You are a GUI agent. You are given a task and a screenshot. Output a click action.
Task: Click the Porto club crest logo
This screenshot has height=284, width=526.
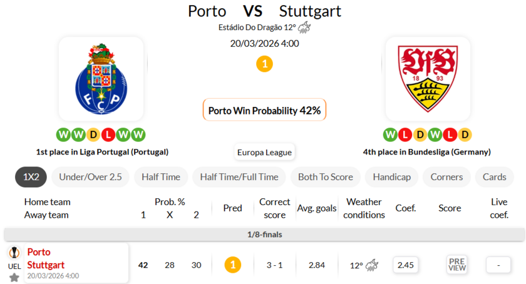[x=101, y=78]
